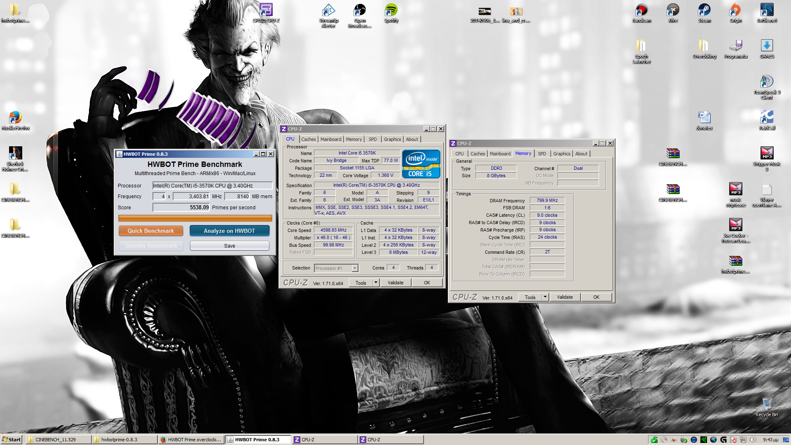Open the Sherlock Holmes game shortcut
The width and height of the screenshot is (791, 445).
[x=15, y=159]
